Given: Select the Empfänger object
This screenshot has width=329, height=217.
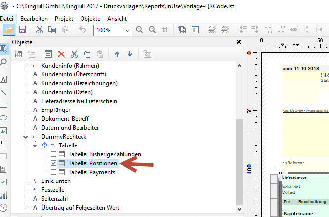Looking at the screenshot, I should pos(56,110).
